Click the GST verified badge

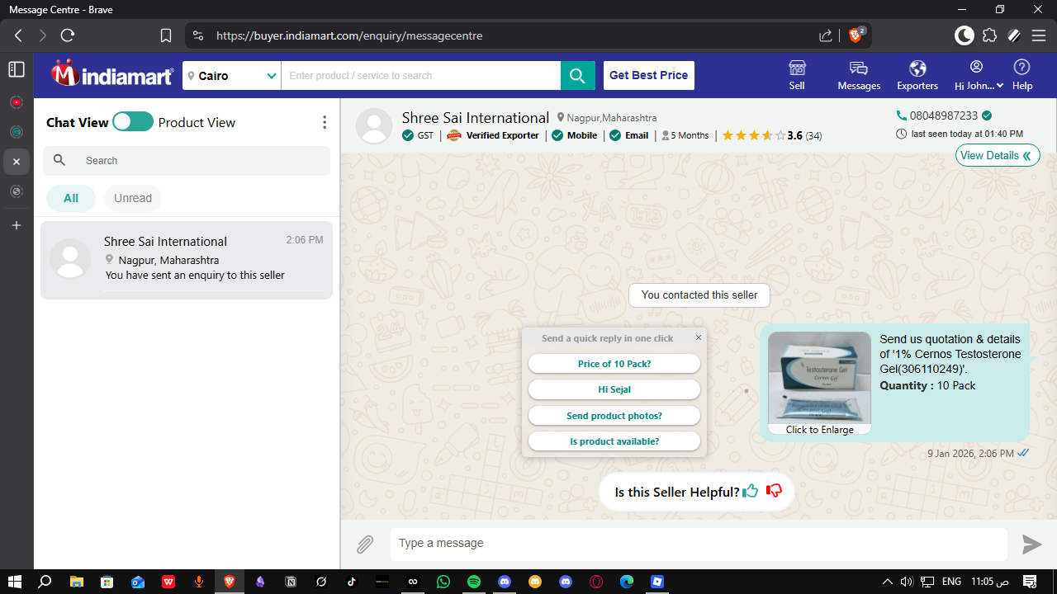(x=418, y=135)
